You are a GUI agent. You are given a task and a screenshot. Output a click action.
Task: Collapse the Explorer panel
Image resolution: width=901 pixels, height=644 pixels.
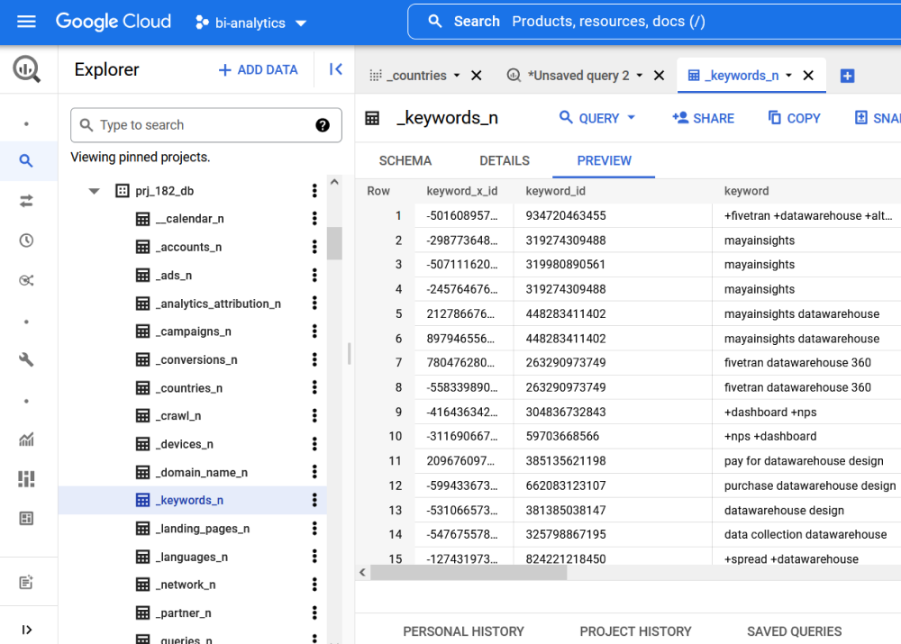pos(335,69)
